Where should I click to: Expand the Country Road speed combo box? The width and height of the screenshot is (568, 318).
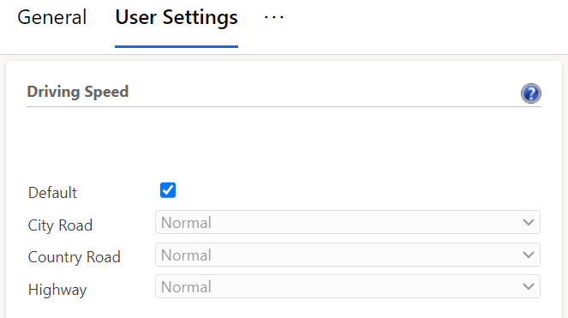click(348, 255)
